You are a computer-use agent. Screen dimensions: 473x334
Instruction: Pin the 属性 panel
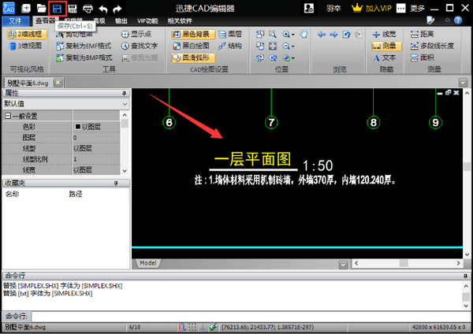pos(124,94)
